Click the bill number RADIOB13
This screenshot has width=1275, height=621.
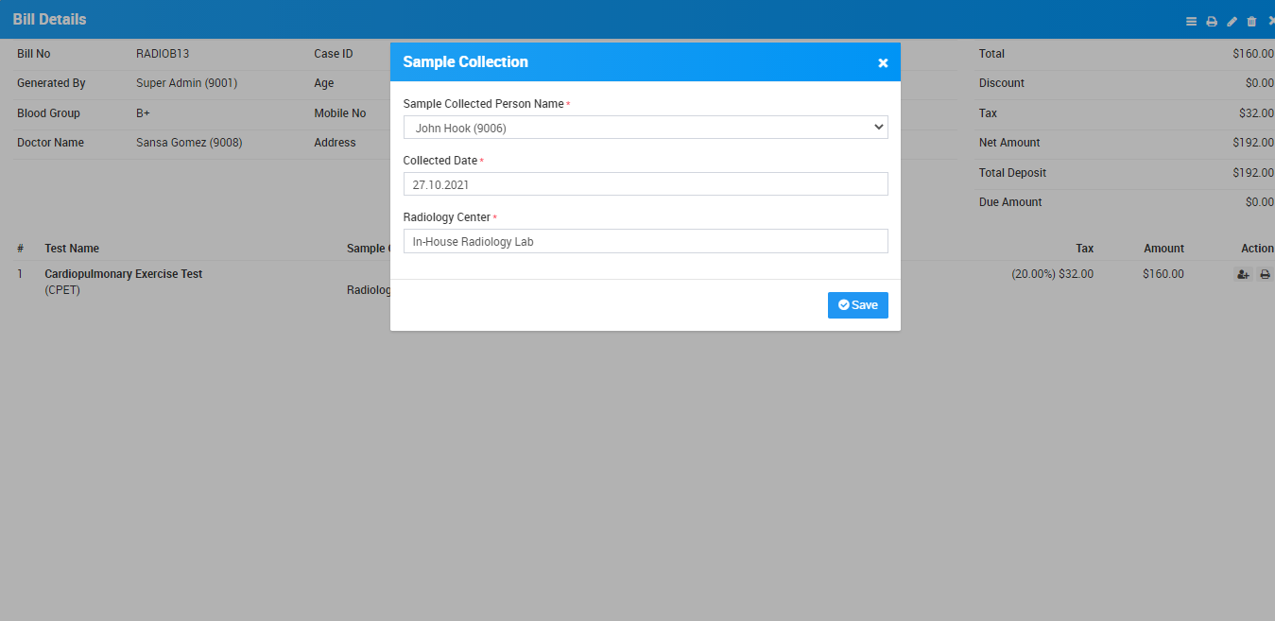(x=163, y=54)
